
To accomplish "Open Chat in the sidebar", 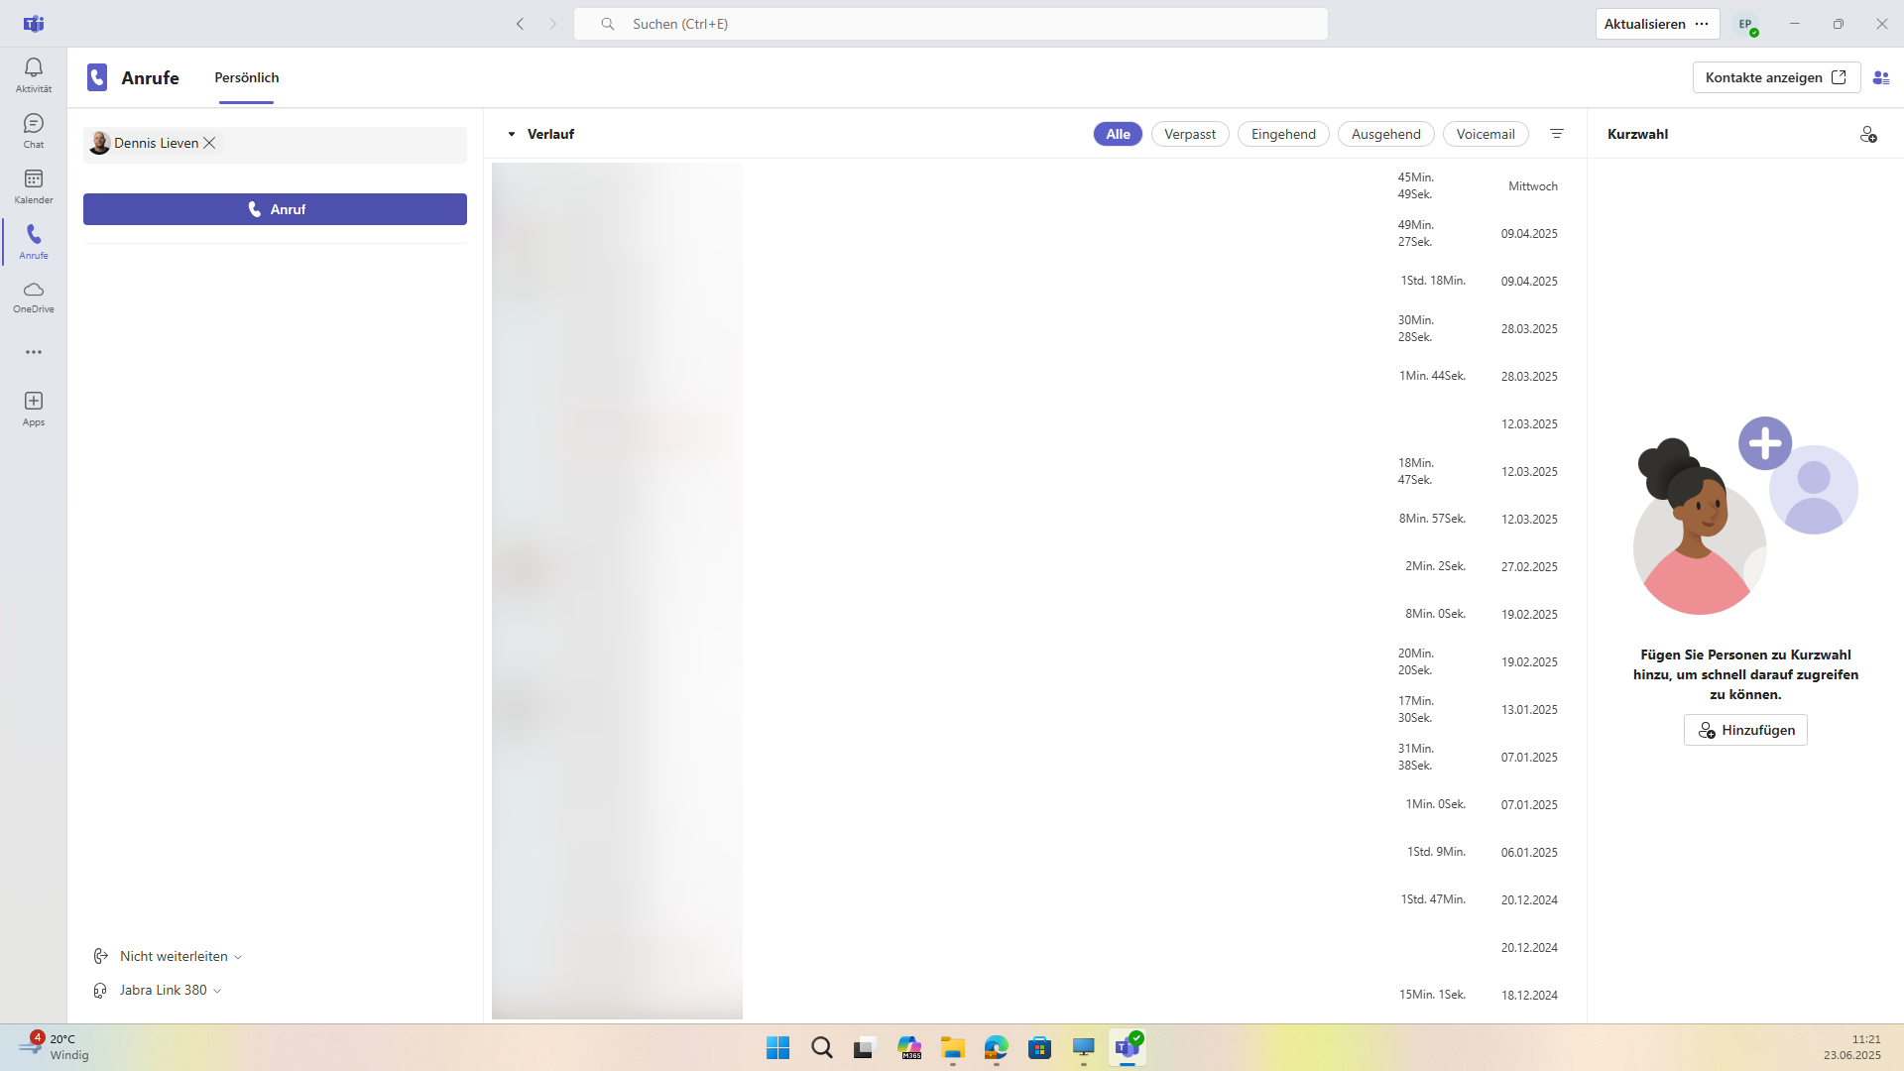I will point(34,130).
